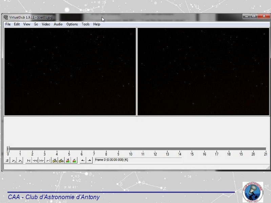The height and width of the screenshot is (203, 271).
Task: Jump to the end of the video
Action: point(48,160)
